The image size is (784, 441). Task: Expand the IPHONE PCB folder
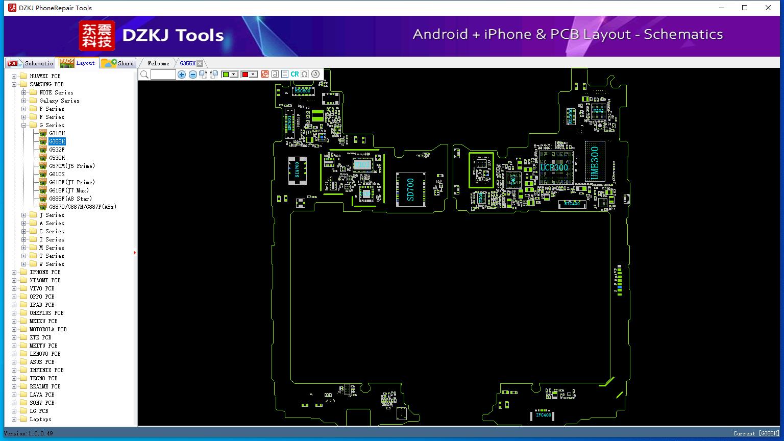pos(14,272)
